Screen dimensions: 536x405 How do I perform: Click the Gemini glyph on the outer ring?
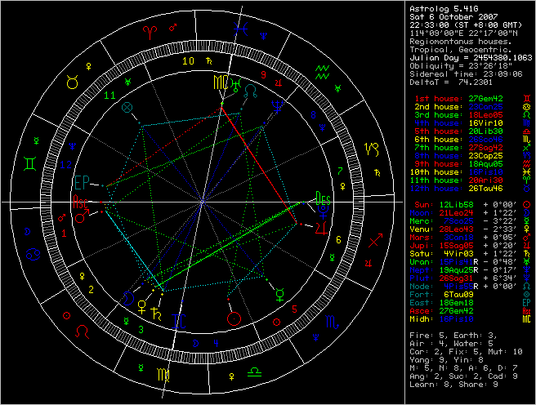[29, 162]
